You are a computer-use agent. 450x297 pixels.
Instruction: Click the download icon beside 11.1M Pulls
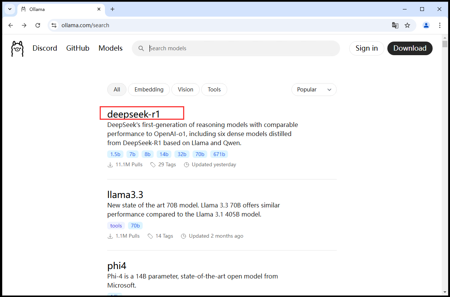click(x=110, y=165)
